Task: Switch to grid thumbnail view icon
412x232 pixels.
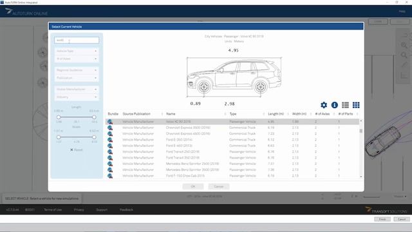Action: click(x=356, y=105)
